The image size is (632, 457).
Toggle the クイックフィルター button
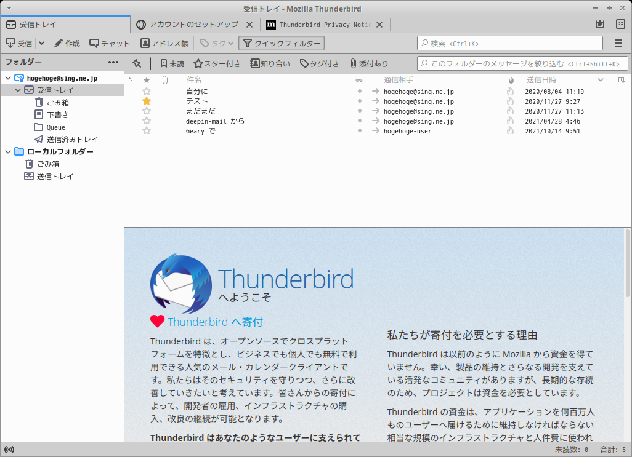click(x=282, y=43)
